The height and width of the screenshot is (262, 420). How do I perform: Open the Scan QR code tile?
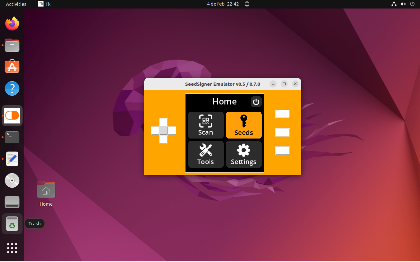click(206, 125)
